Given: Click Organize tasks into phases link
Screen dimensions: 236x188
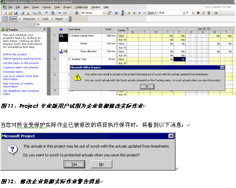Looking at the screenshot, I should 20,67.
